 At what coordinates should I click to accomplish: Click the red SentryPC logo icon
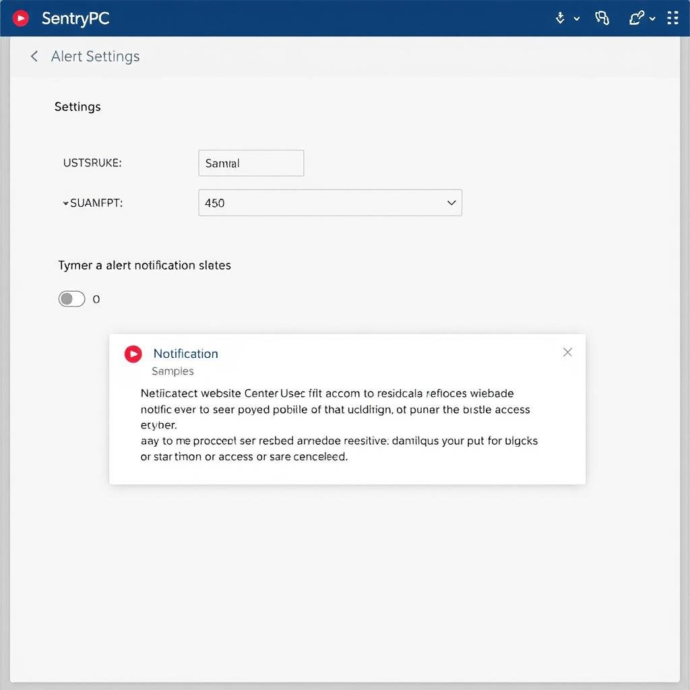tap(20, 18)
